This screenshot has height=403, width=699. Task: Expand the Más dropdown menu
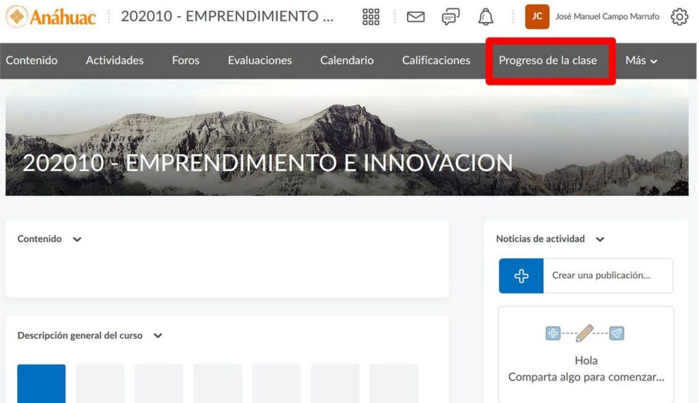click(641, 61)
